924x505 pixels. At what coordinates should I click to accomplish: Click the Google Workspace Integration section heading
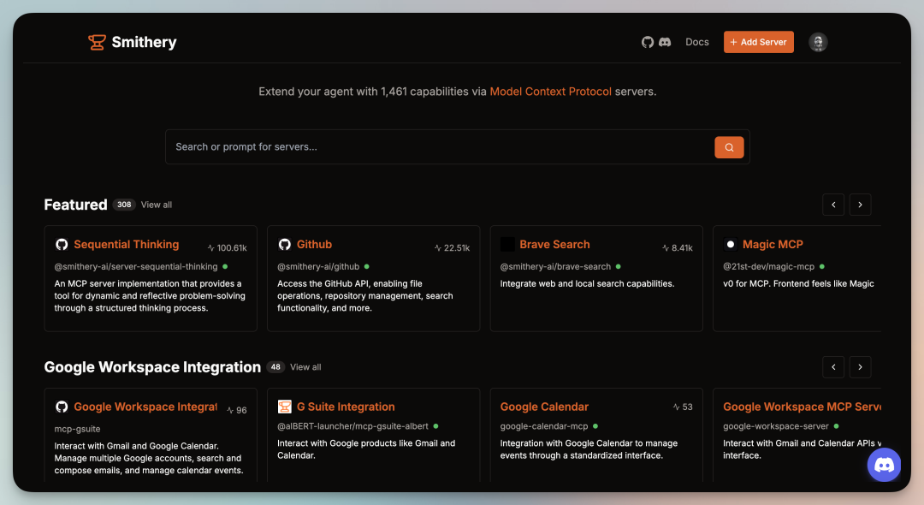pos(152,367)
